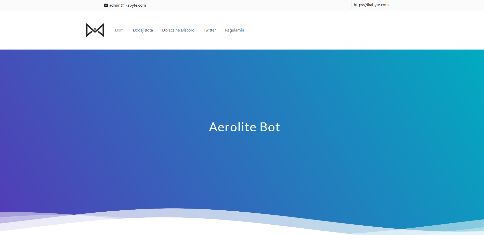The height and width of the screenshot is (235, 484).
Task: Go to the Dom menu item
Action: (119, 30)
